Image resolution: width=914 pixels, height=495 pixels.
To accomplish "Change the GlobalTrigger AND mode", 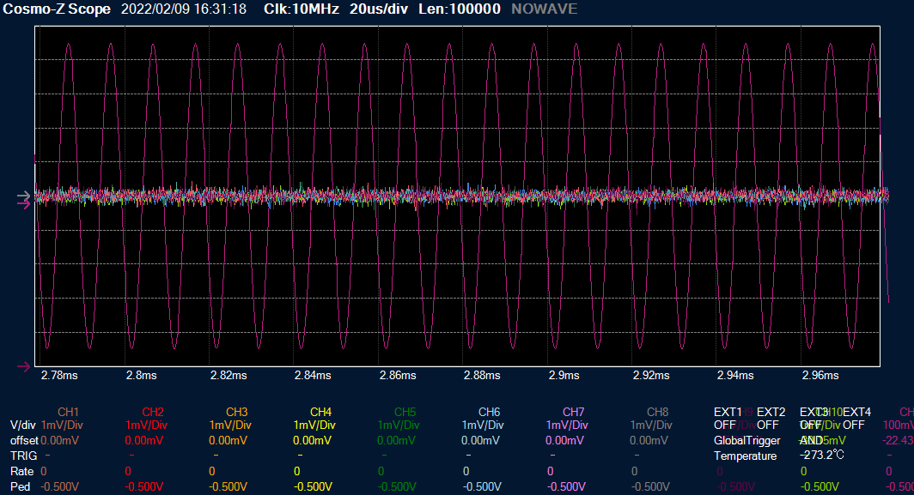I will 812,440.
